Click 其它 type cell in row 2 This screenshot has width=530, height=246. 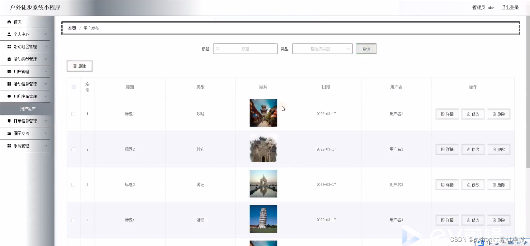[x=200, y=149]
